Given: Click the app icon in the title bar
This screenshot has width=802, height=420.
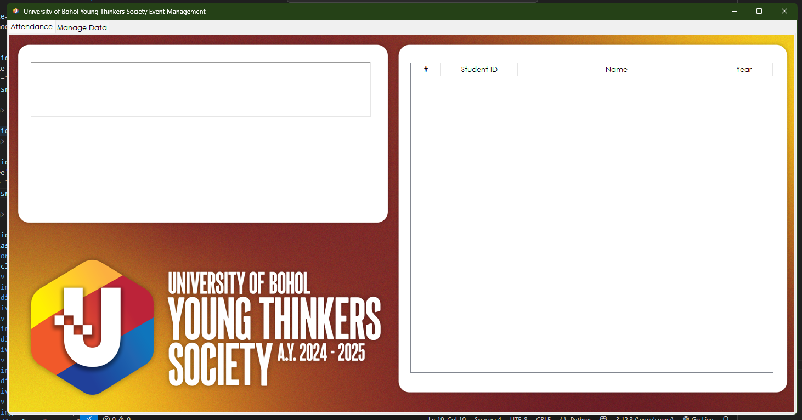Looking at the screenshot, I should 15,11.
